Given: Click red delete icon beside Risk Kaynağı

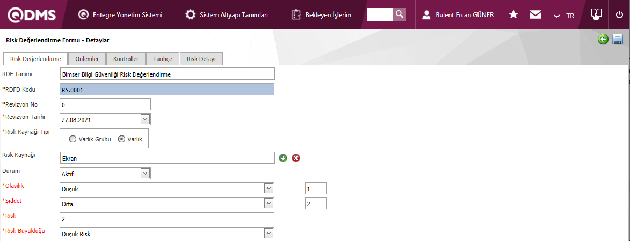Looking at the screenshot, I should (296, 158).
